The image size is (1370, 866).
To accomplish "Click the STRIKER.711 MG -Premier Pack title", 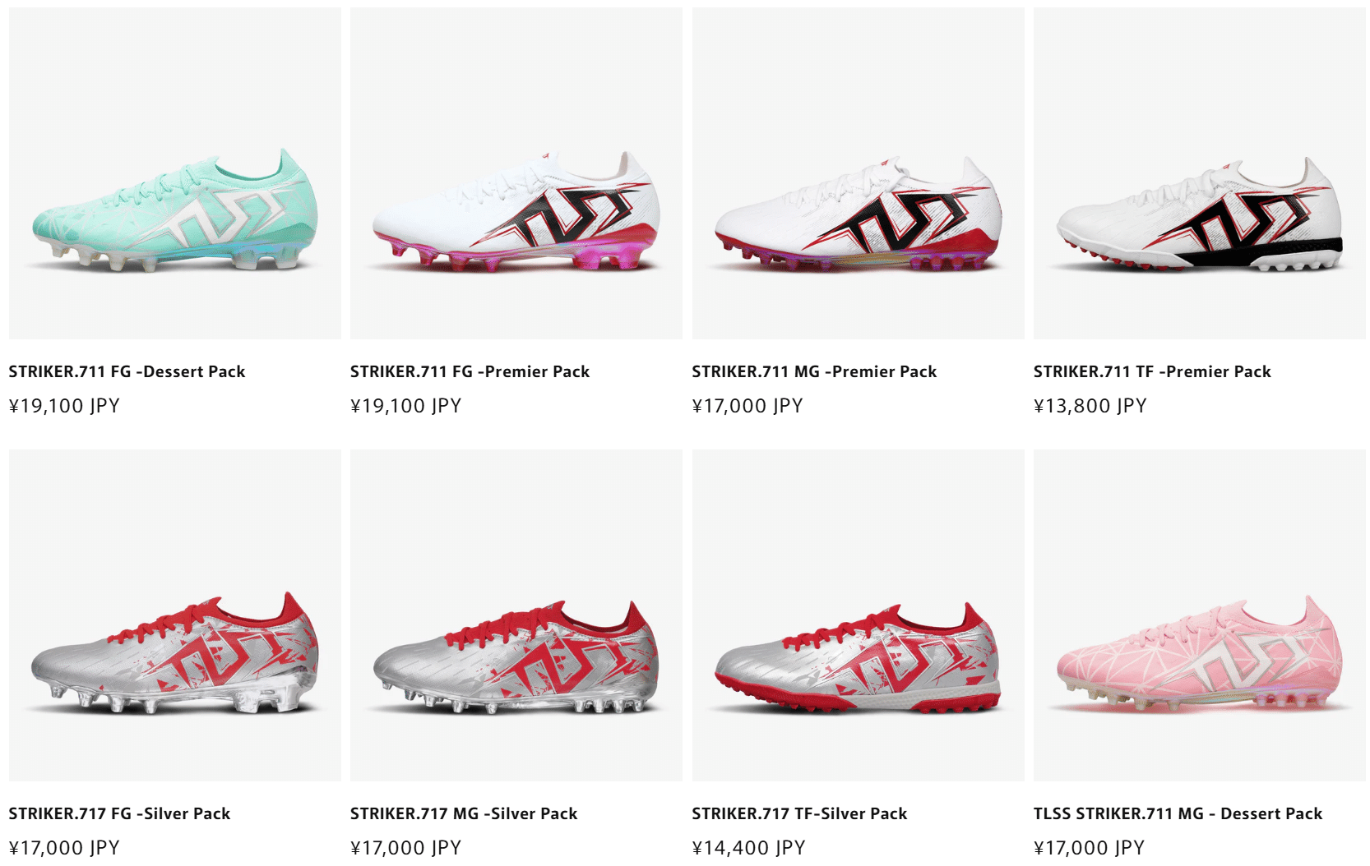I will click(814, 371).
